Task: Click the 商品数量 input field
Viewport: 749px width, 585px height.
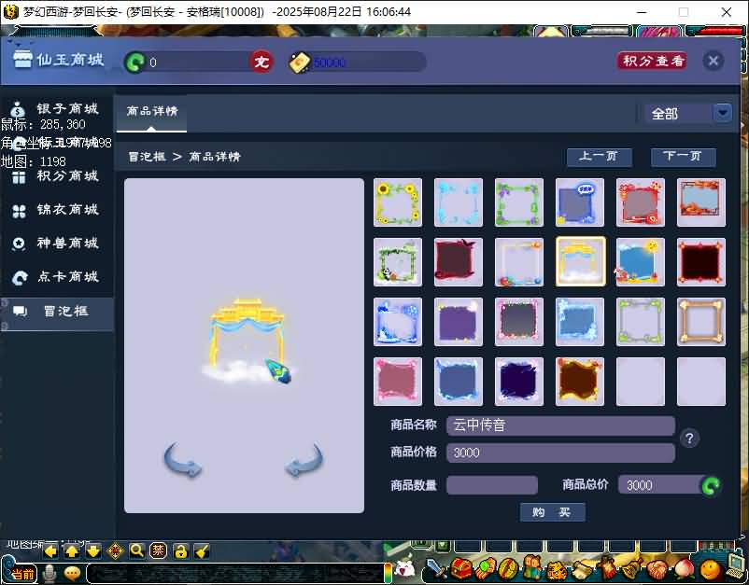Action: (x=492, y=485)
